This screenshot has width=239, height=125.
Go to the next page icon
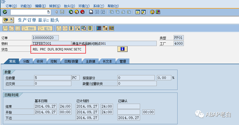click(123, 12)
